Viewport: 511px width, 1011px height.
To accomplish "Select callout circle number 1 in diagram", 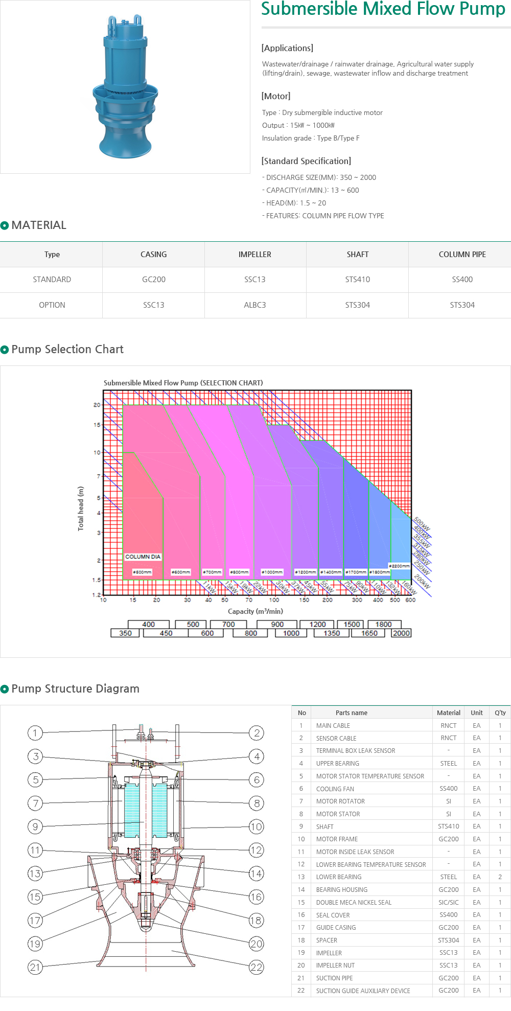I will (35, 733).
